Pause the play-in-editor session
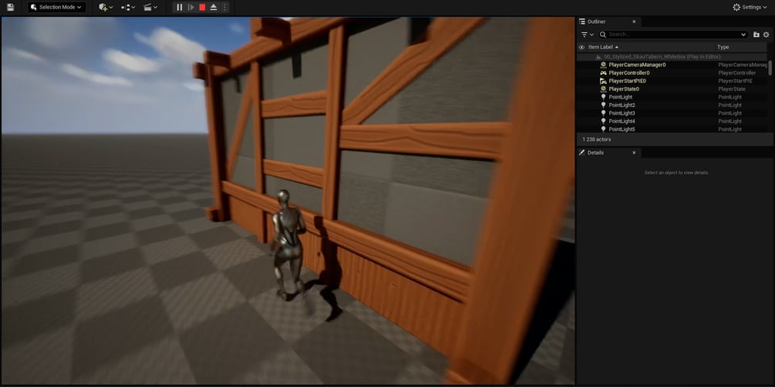The width and height of the screenshot is (775, 387). click(180, 8)
